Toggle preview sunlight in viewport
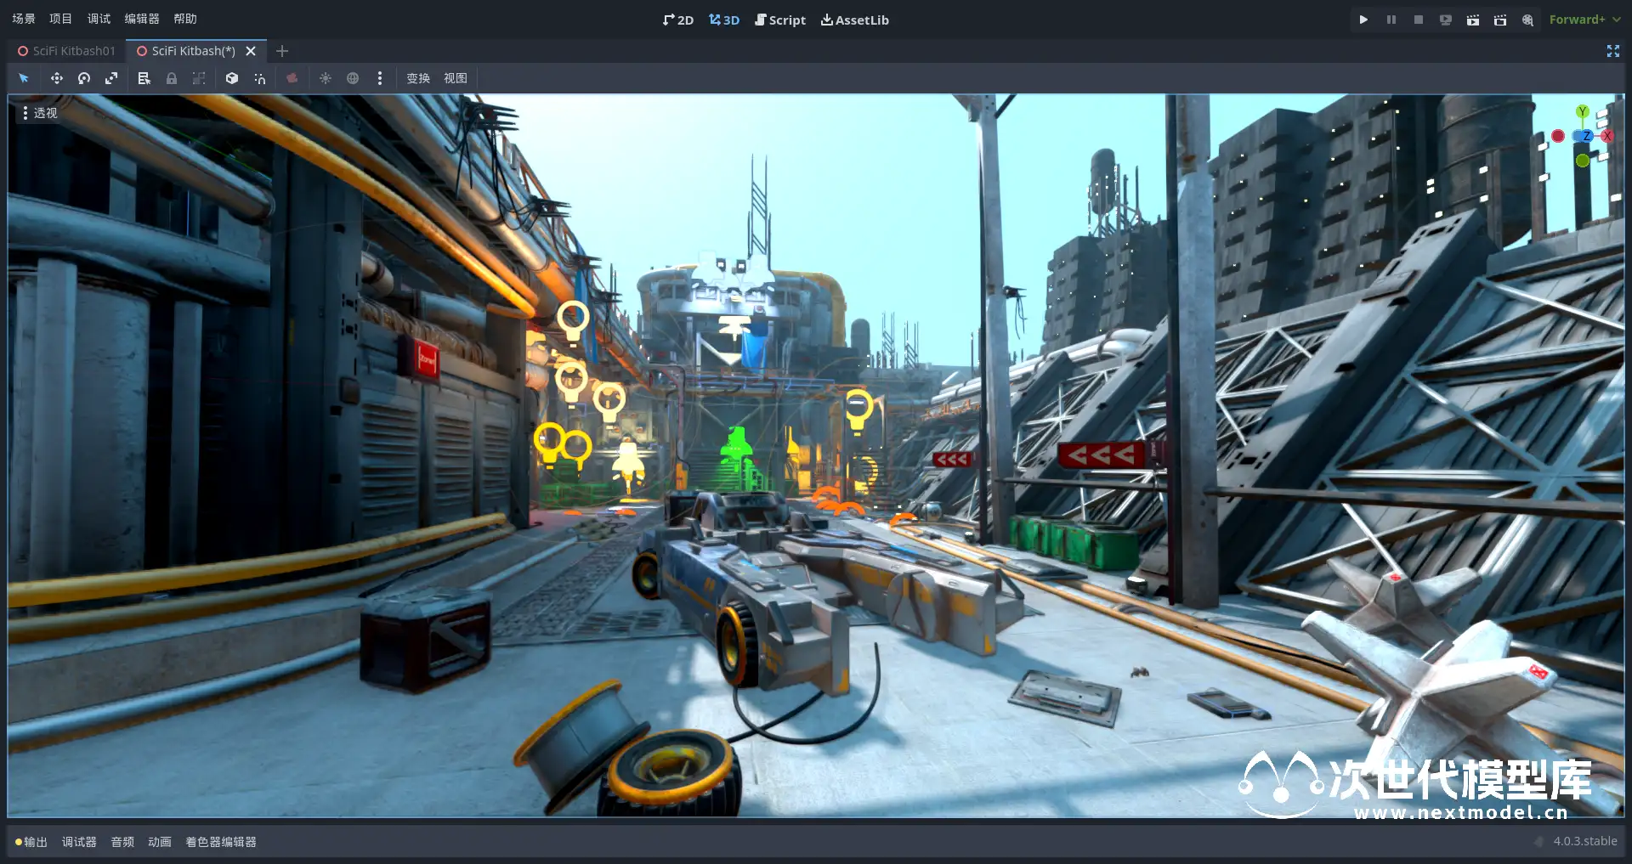 pos(326,78)
